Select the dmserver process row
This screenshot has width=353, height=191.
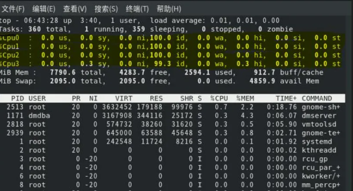(173, 115)
